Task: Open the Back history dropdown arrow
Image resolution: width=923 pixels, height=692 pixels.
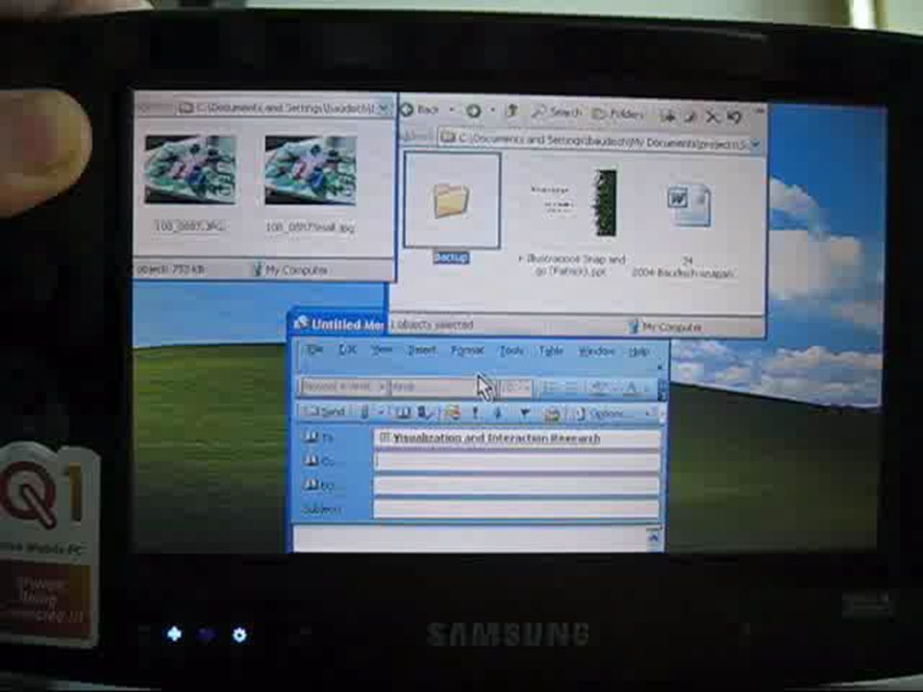Action: click(452, 111)
